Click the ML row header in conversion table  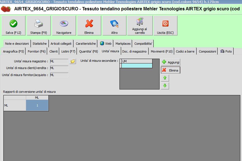pos(15,105)
